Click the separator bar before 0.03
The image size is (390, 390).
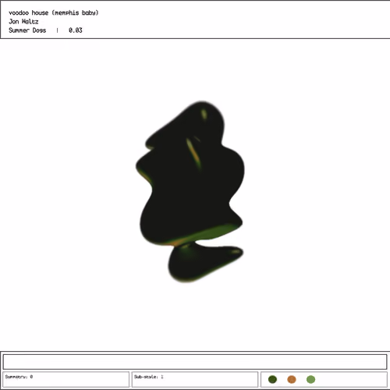click(x=57, y=30)
